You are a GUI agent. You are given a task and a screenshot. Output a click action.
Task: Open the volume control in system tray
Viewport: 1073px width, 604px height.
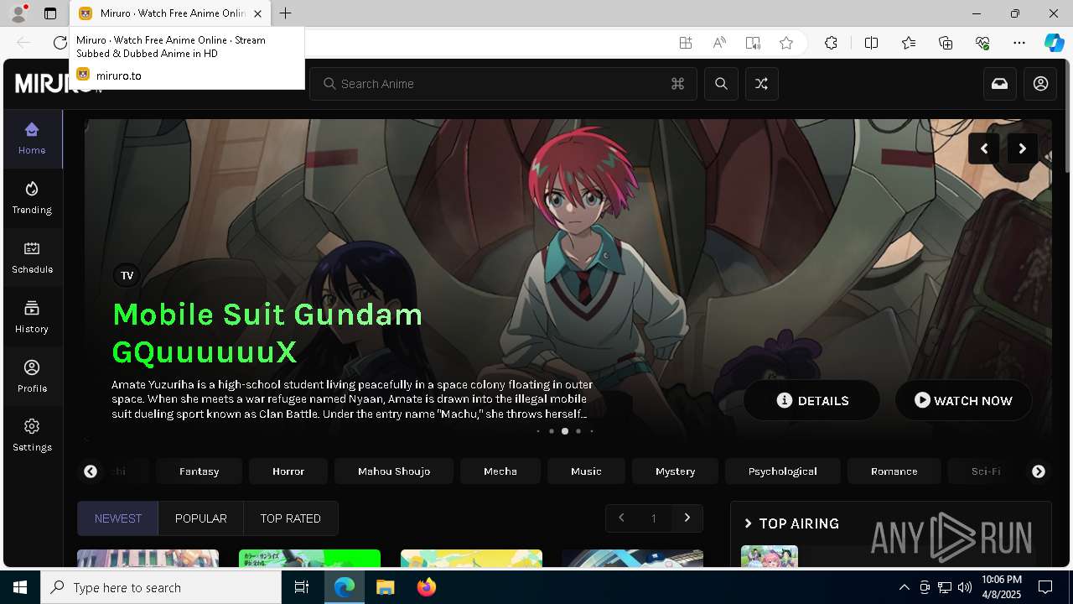pyautogui.click(x=964, y=588)
